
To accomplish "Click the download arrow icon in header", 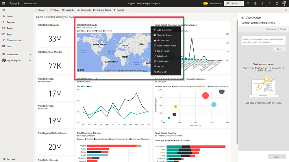I will click(x=262, y=3).
